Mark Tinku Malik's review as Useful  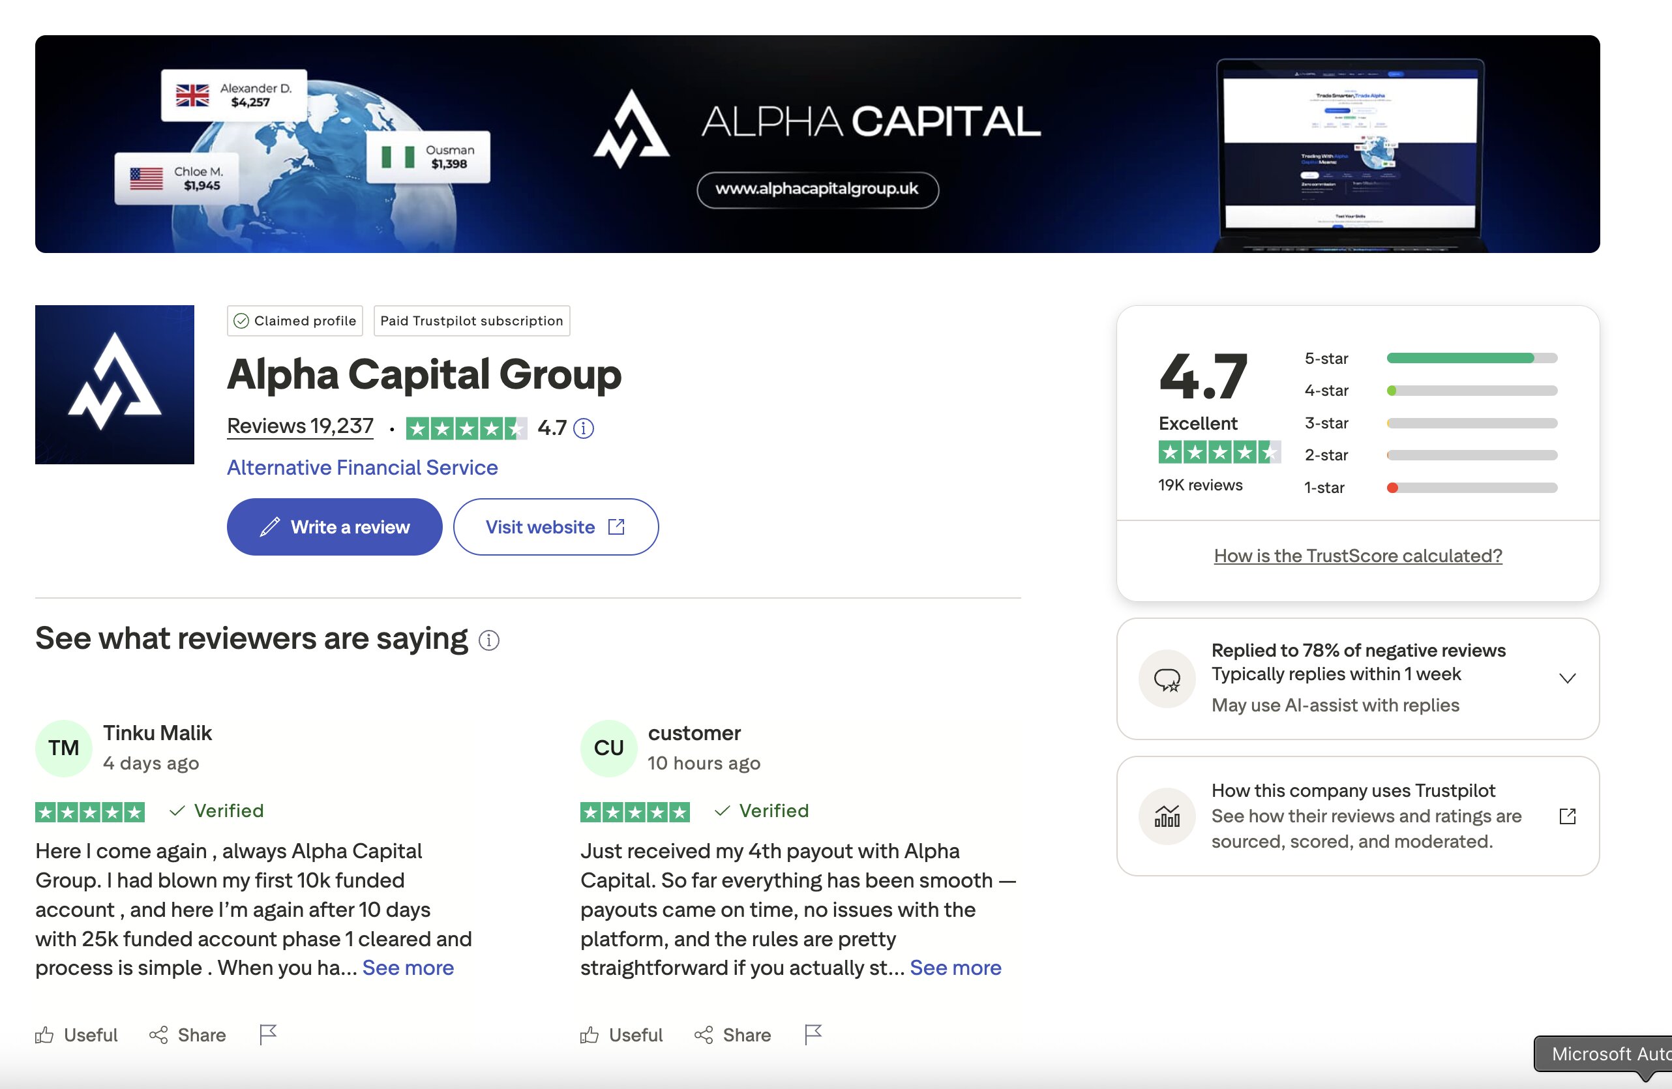tap(76, 1035)
